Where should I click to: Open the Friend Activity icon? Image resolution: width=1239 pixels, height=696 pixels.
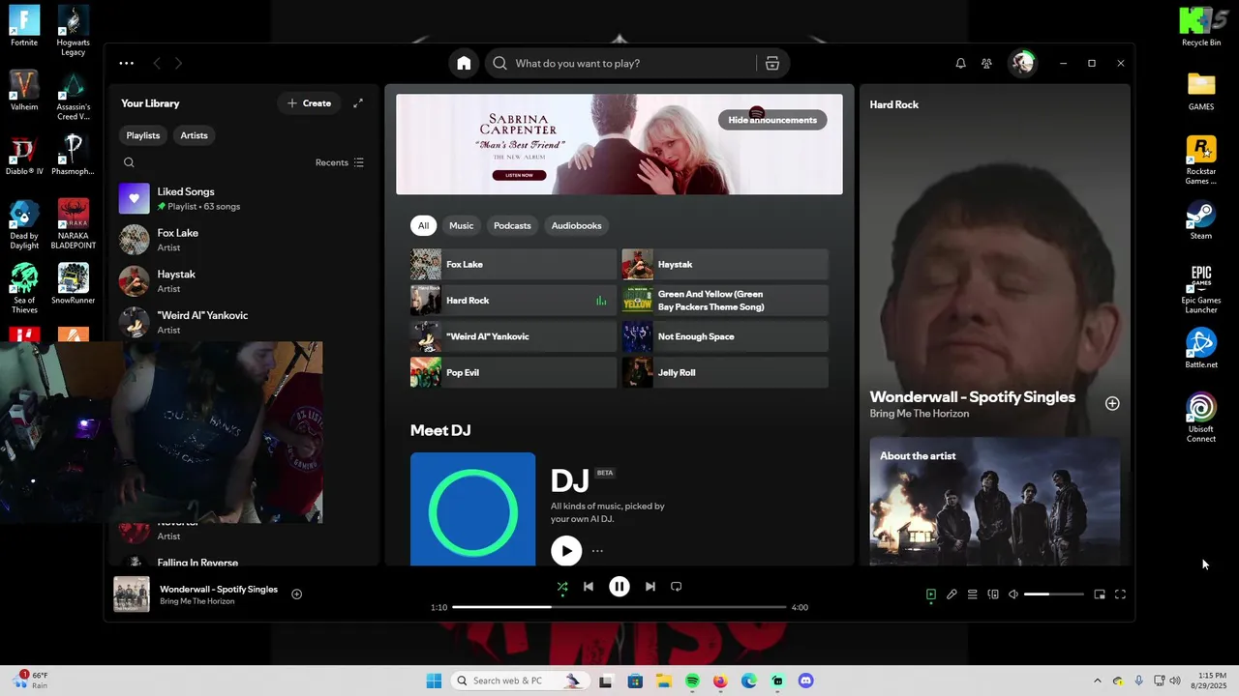pyautogui.click(x=986, y=63)
